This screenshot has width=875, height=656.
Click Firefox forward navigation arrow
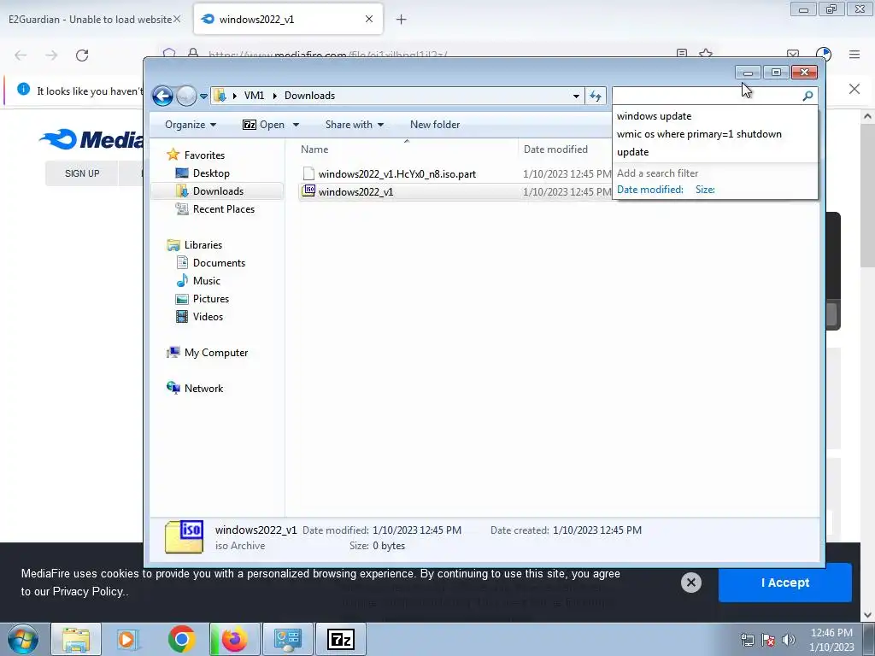tap(51, 56)
